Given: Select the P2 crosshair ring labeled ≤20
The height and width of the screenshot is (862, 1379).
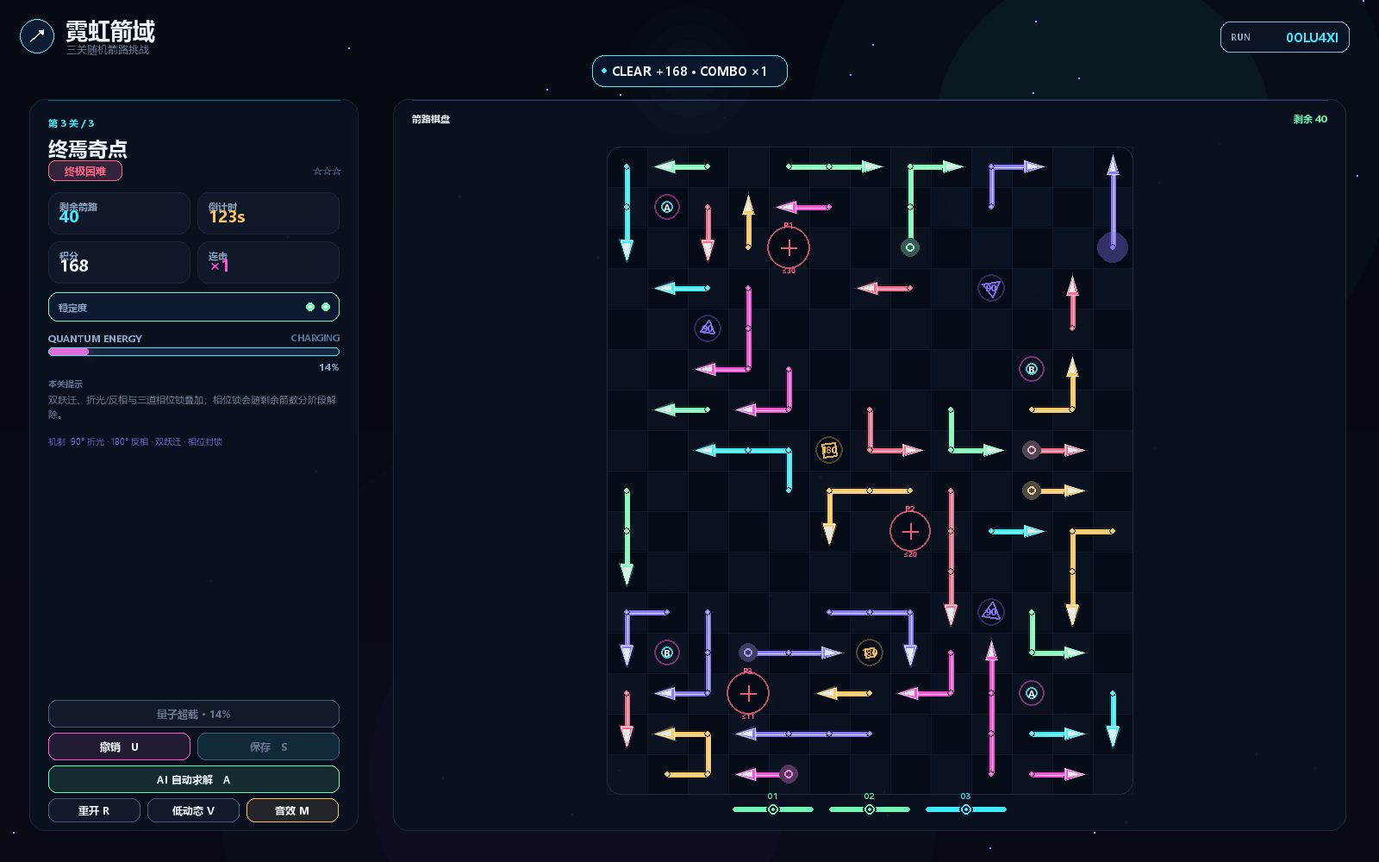Looking at the screenshot, I should pyautogui.click(x=910, y=532).
